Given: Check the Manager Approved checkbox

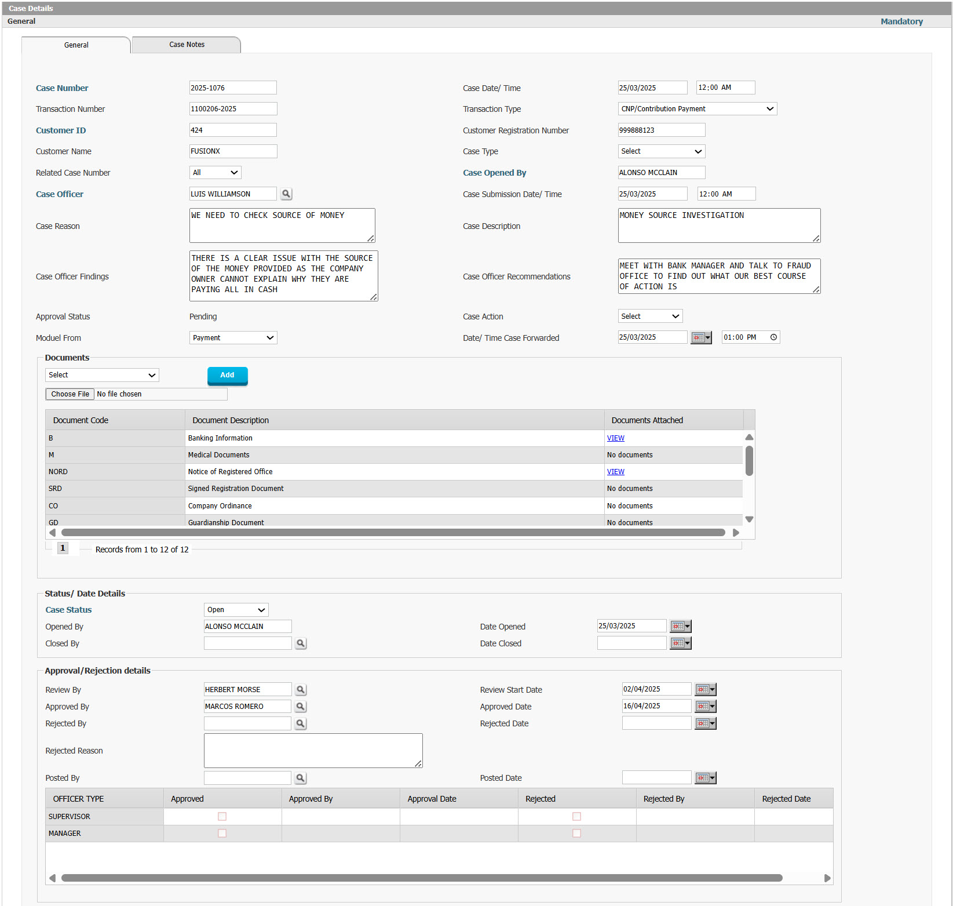Looking at the screenshot, I should [222, 834].
